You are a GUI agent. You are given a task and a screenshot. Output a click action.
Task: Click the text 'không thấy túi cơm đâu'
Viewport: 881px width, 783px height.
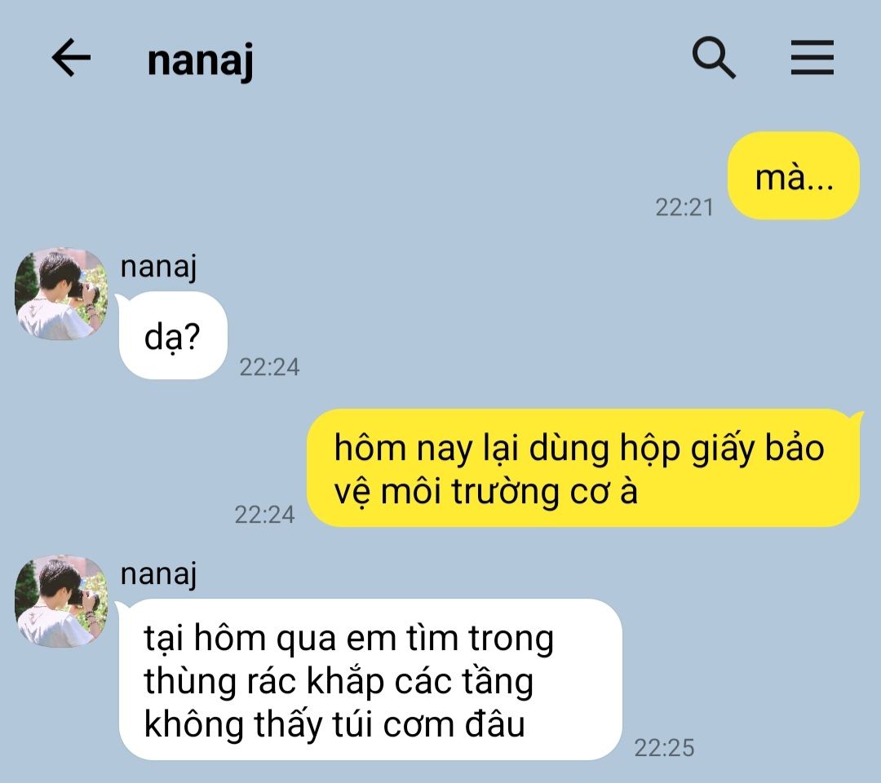(335, 724)
